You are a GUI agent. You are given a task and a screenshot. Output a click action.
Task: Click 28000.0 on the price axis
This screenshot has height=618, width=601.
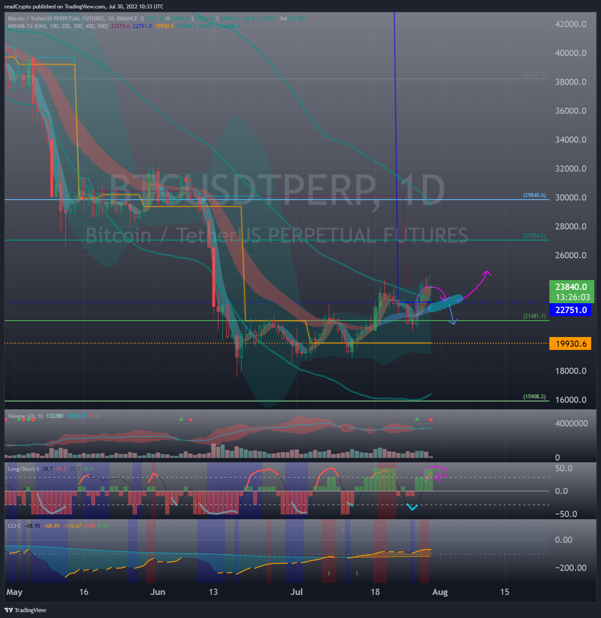571,226
